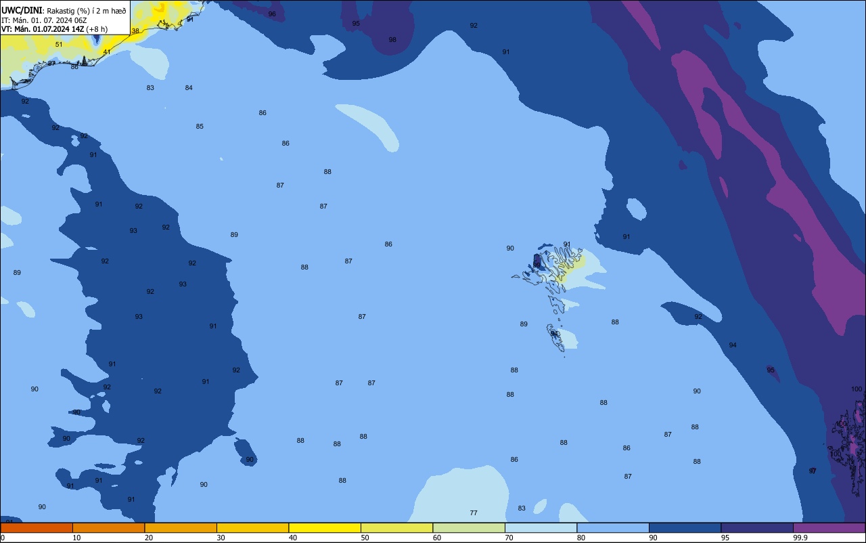
Task: Click the '41' value near the coastline
Action: [107, 52]
